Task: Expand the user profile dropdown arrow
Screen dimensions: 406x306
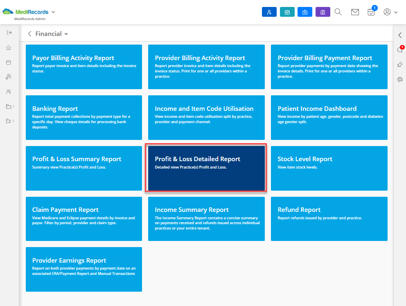Action: (x=396, y=12)
